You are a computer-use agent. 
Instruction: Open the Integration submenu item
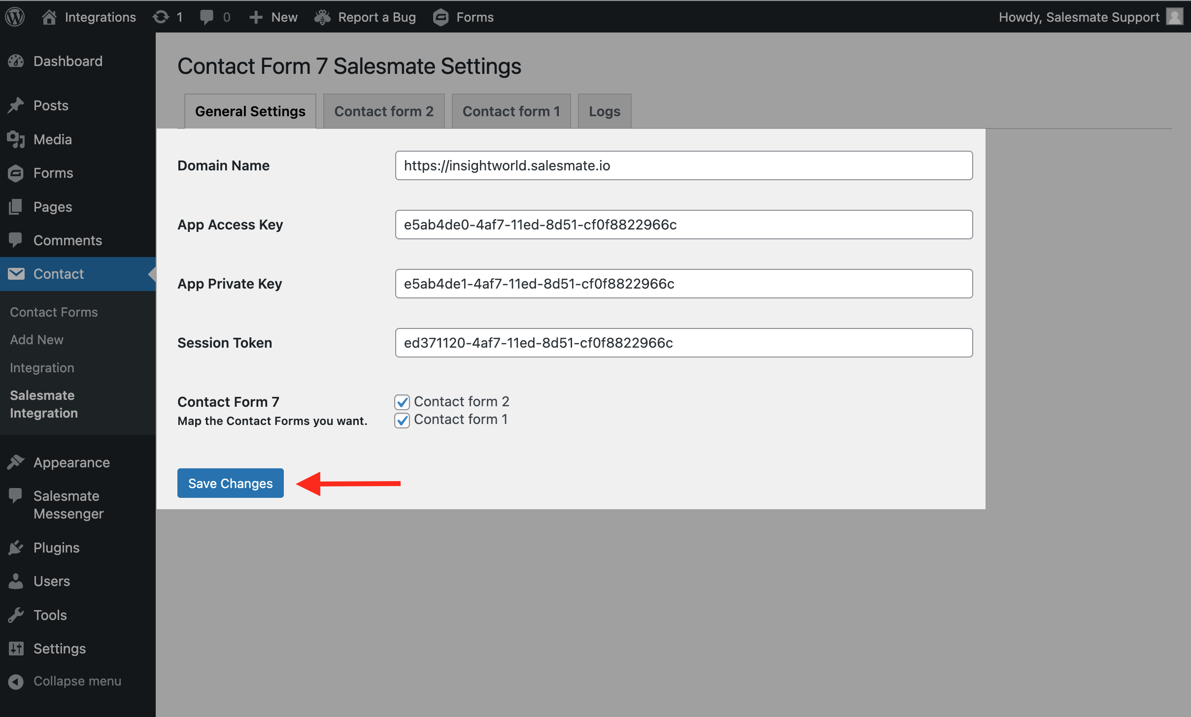click(x=42, y=368)
